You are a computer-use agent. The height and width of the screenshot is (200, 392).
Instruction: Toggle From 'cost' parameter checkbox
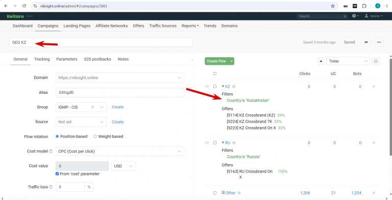tap(57, 174)
